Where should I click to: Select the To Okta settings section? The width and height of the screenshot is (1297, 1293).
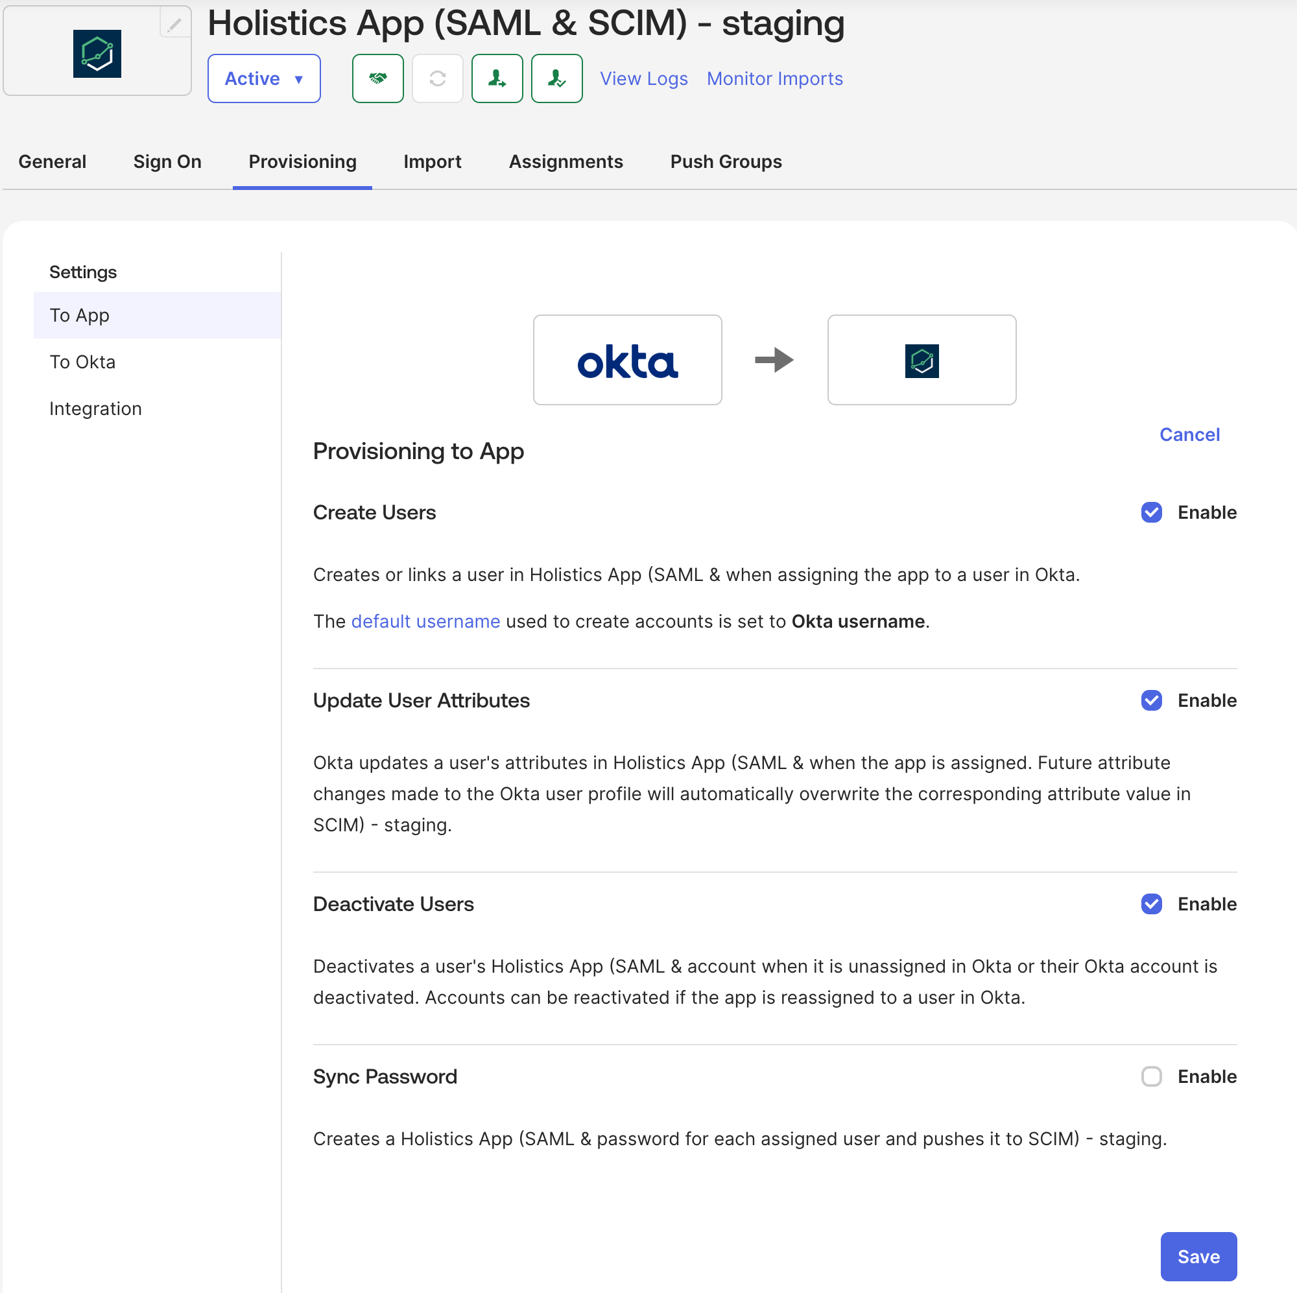tap(82, 361)
